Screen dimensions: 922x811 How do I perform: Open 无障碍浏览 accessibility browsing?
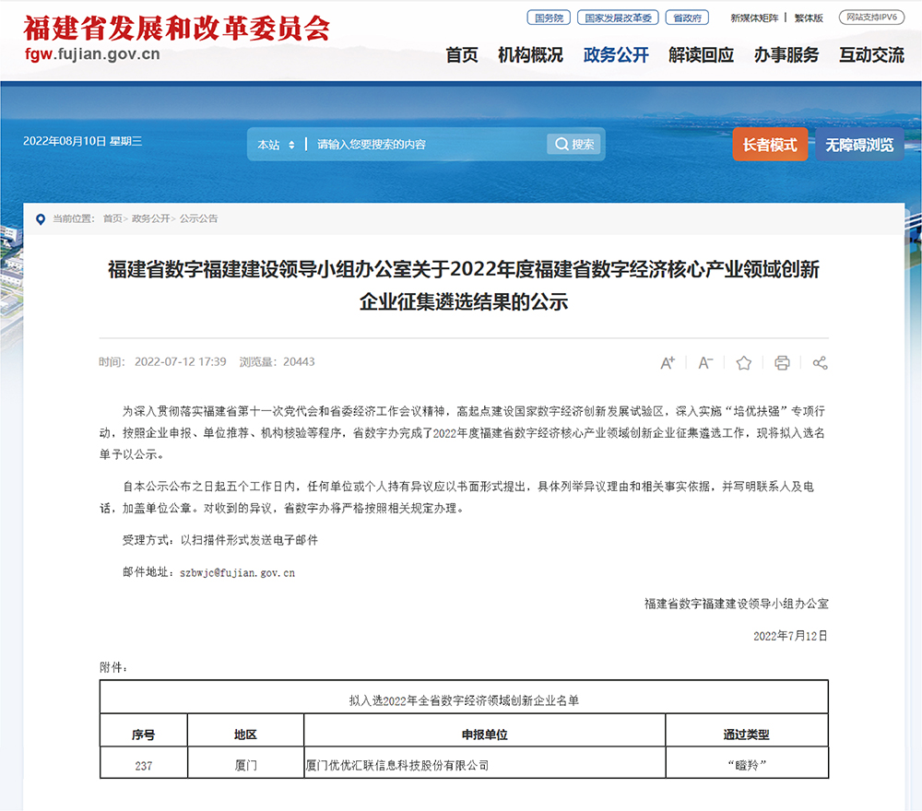click(x=859, y=145)
